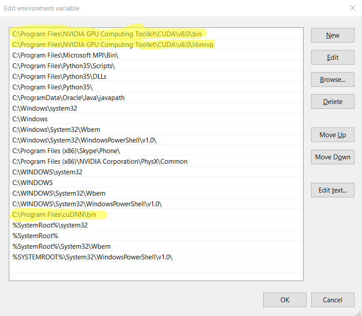This screenshot has height=316, width=362.
Task: Click the Move Down button
Action: pos(332,157)
